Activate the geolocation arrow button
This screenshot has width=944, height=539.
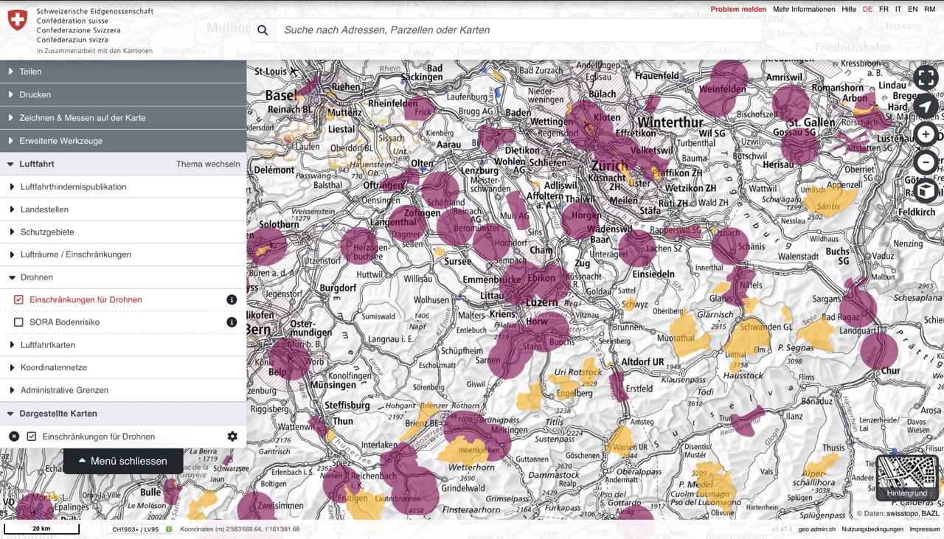[926, 106]
